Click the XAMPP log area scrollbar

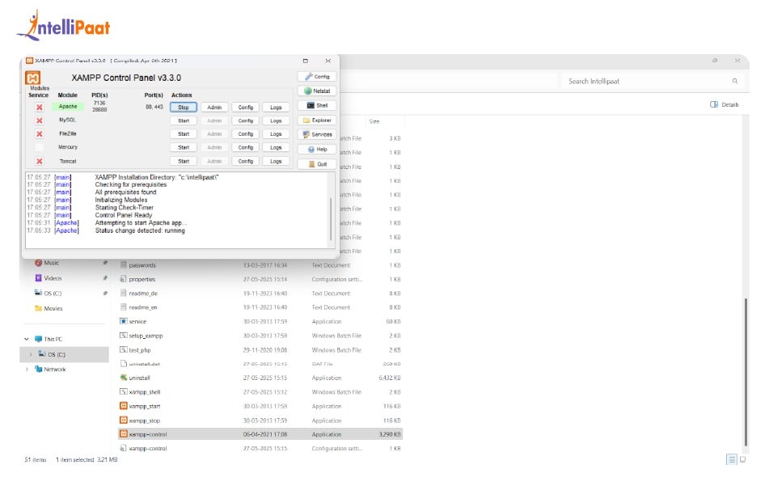click(331, 218)
